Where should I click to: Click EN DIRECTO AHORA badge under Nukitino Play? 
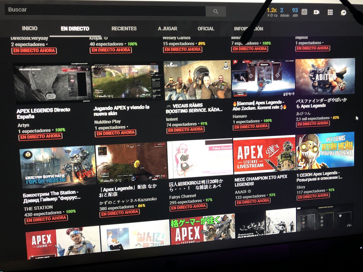pos(115,133)
